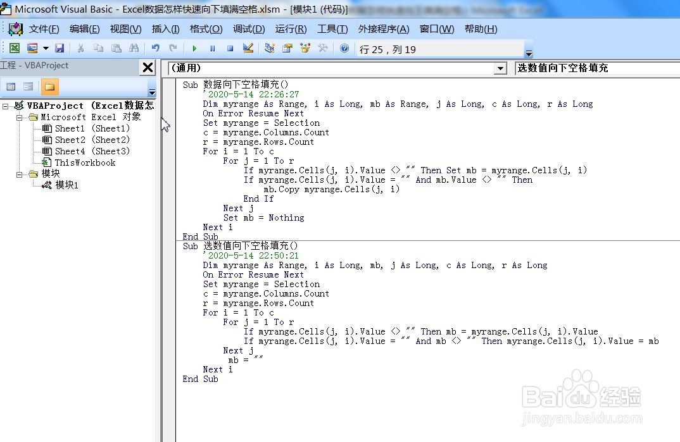The image size is (680, 442).
Task: Open Insert object dropdown arrow in toolbar
Action: coord(46,48)
